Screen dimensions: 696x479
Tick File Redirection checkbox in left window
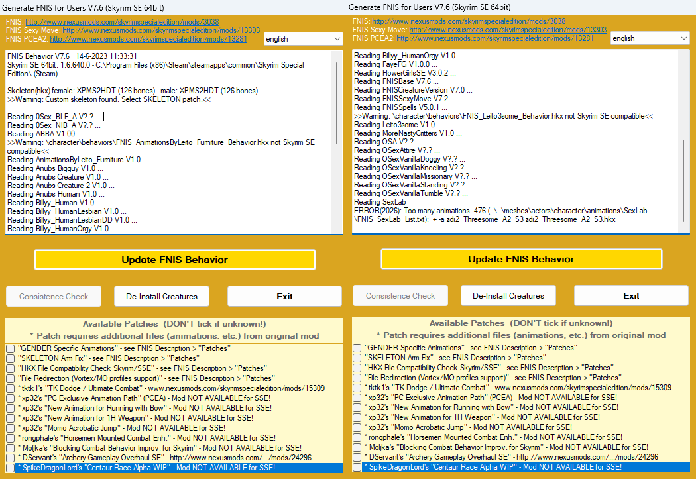(11, 379)
